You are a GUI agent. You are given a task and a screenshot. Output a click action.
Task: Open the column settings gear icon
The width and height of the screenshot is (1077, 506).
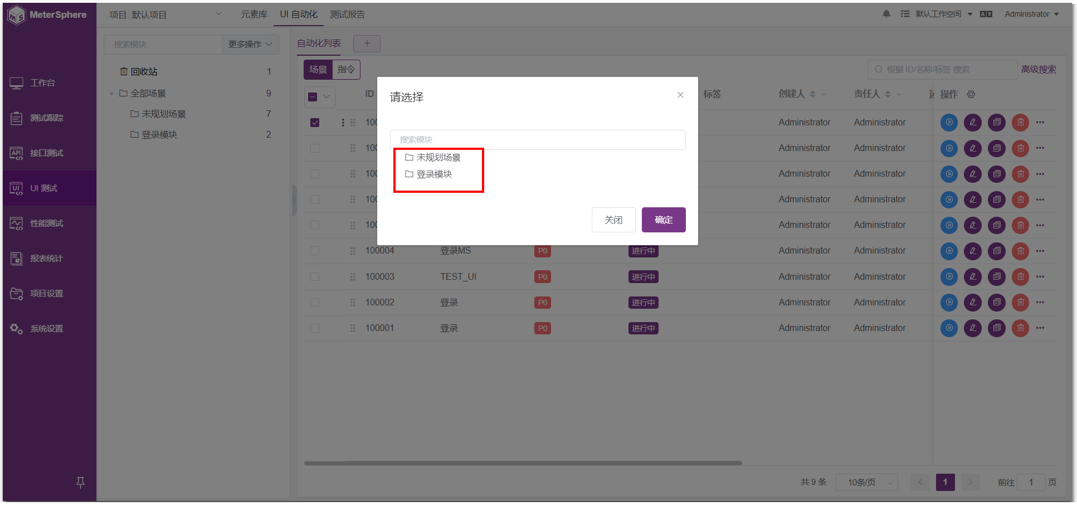click(971, 94)
